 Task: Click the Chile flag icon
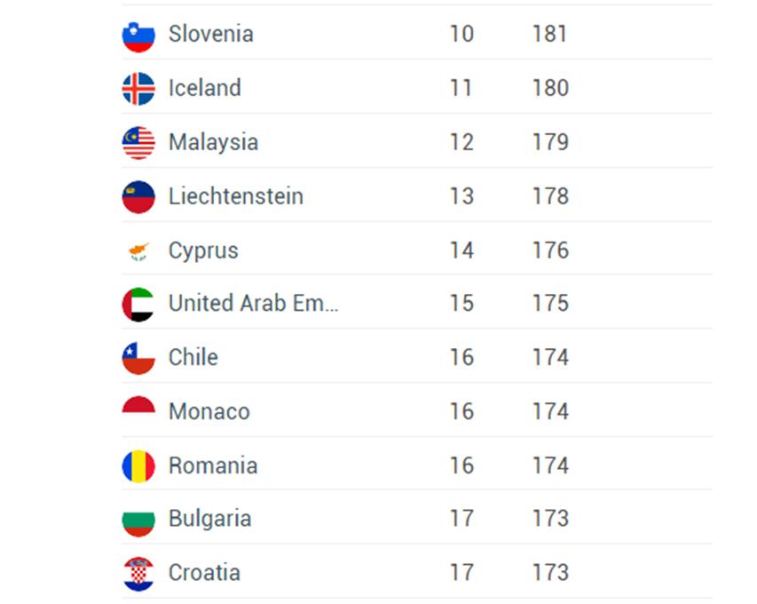tap(138, 359)
